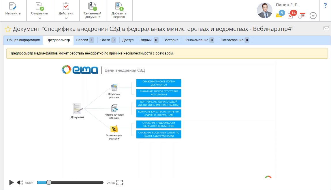This screenshot has height=190, width=331.
Task: Expand the arrow under Отправить
Action: point(40,18)
